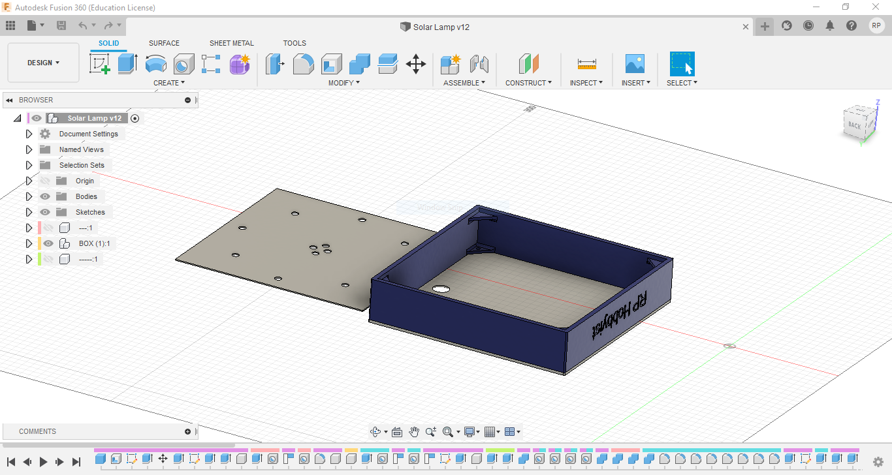Select the Revolve tool
The image size is (892, 475).
point(156,64)
